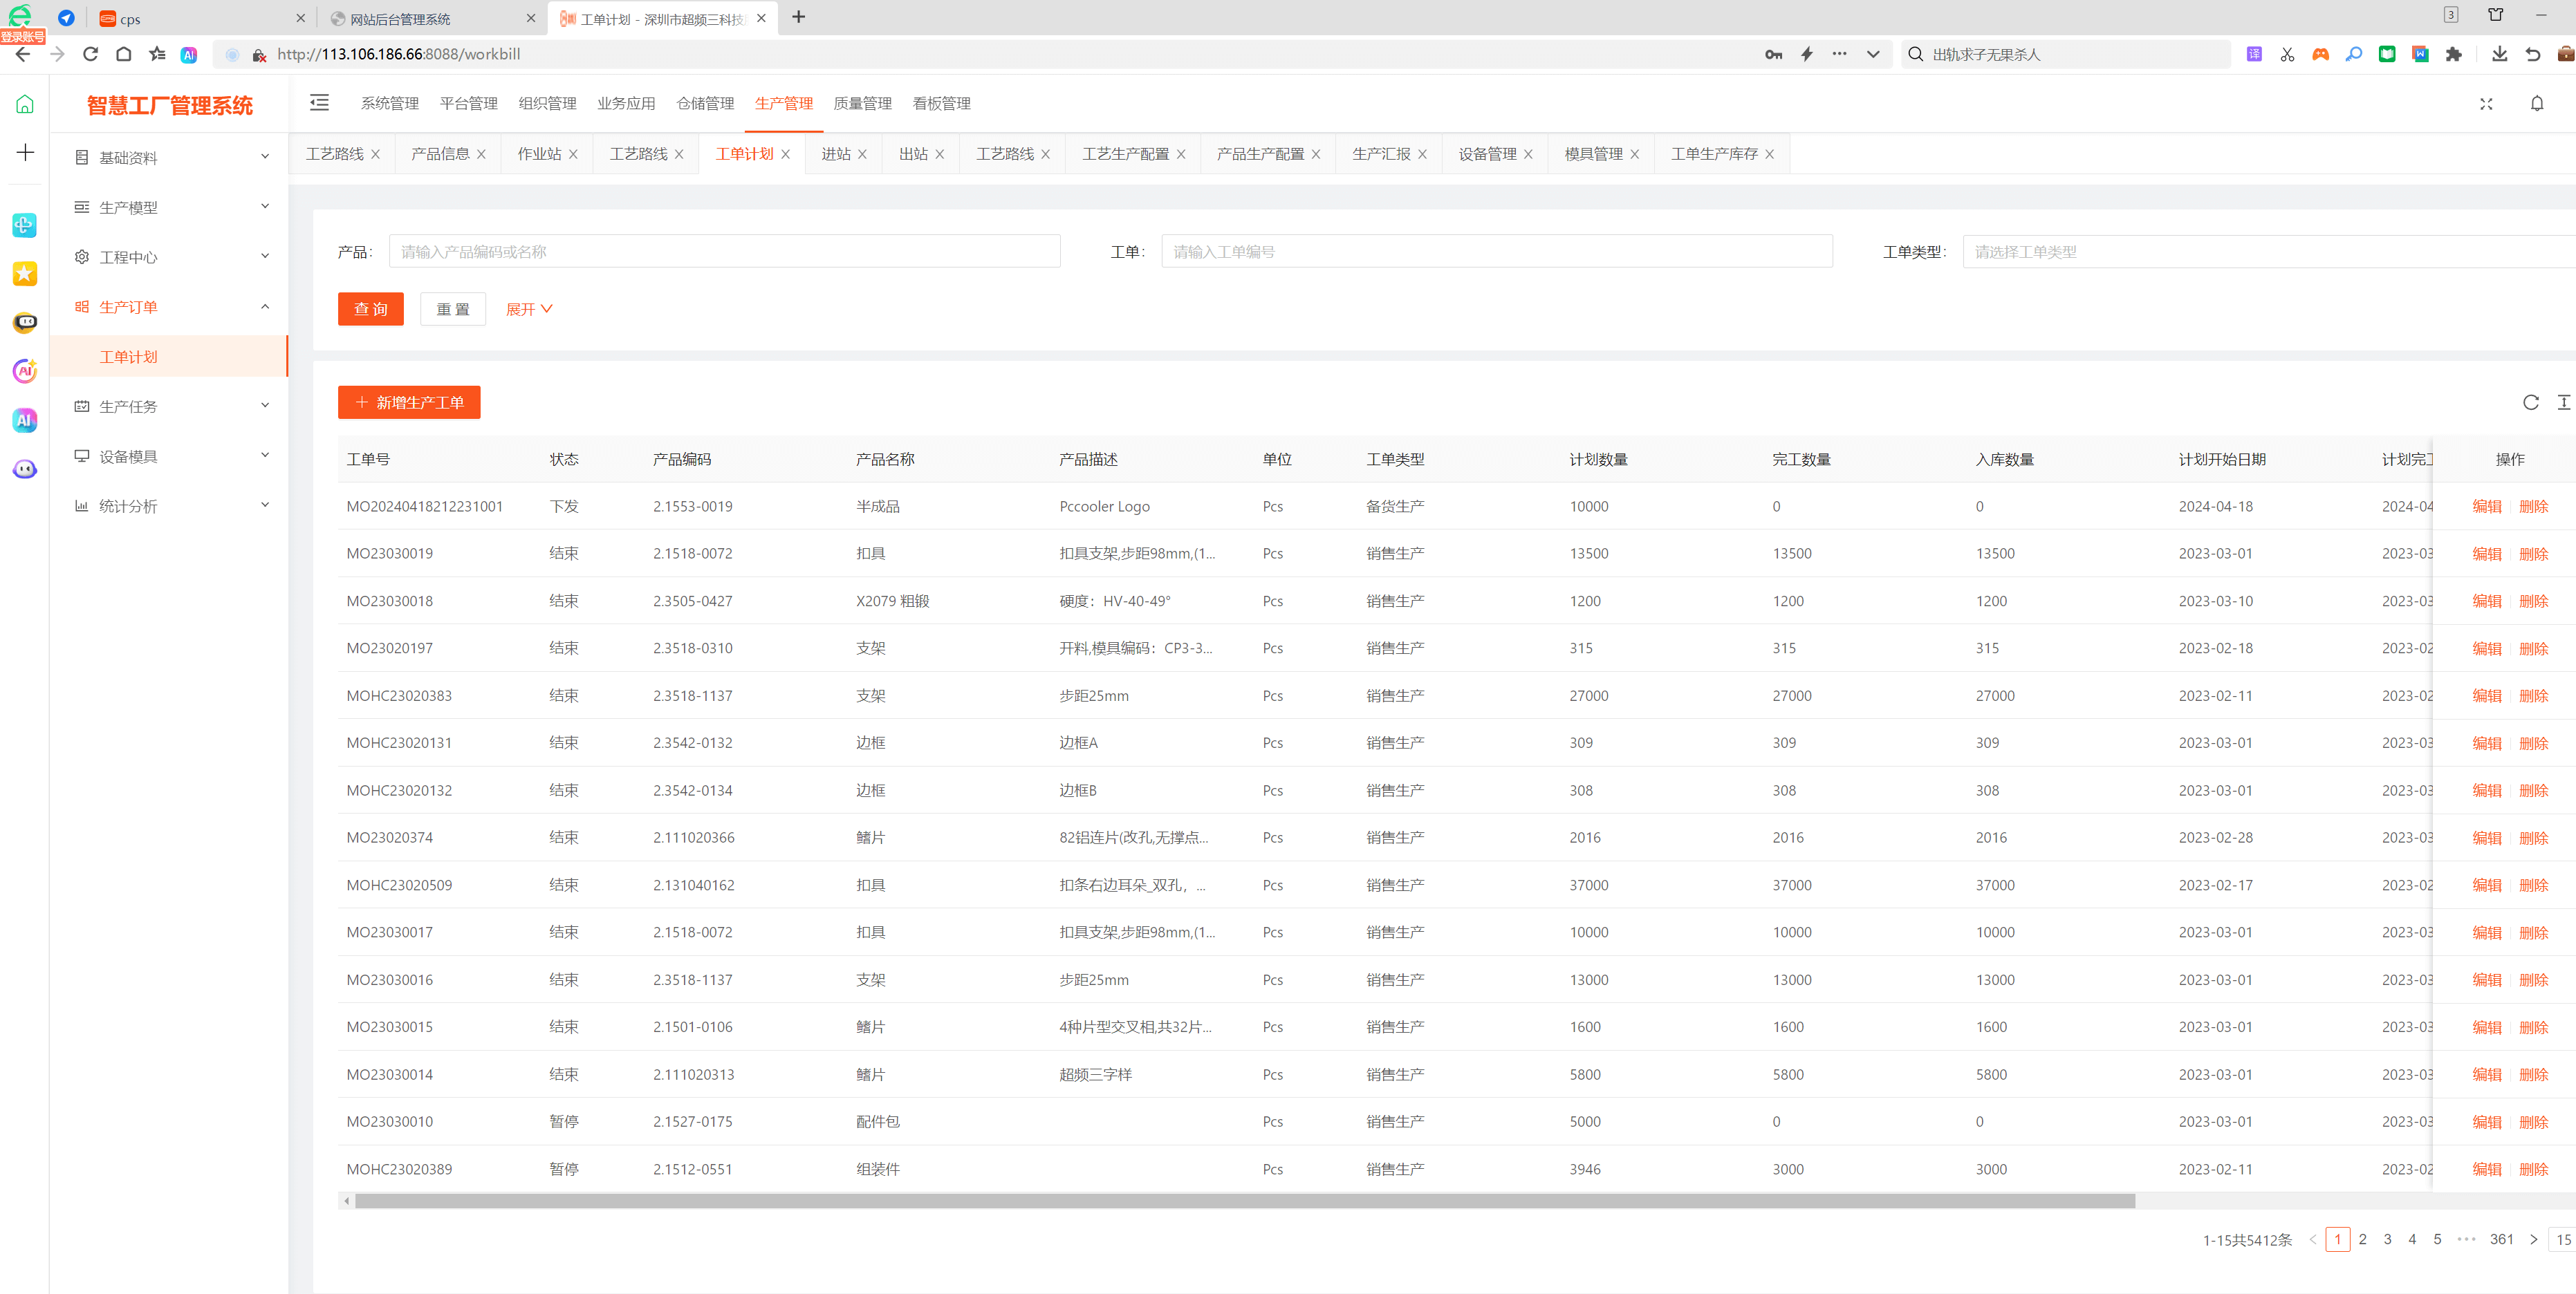Screen dimensions: 2576x1294
Task: Refresh the work order table
Action: 2530,403
